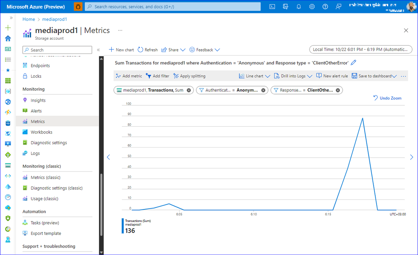Open the Local Time range picker

point(361,50)
